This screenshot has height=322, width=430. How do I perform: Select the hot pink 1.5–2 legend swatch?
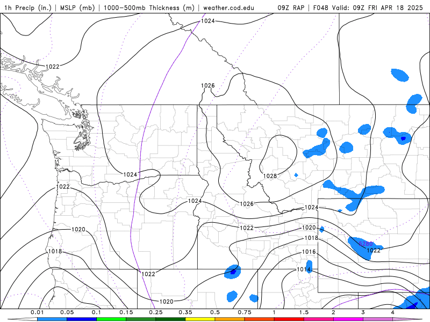coord(319,319)
